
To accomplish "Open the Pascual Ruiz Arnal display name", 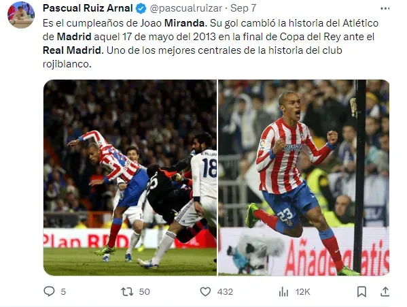I will (88, 8).
